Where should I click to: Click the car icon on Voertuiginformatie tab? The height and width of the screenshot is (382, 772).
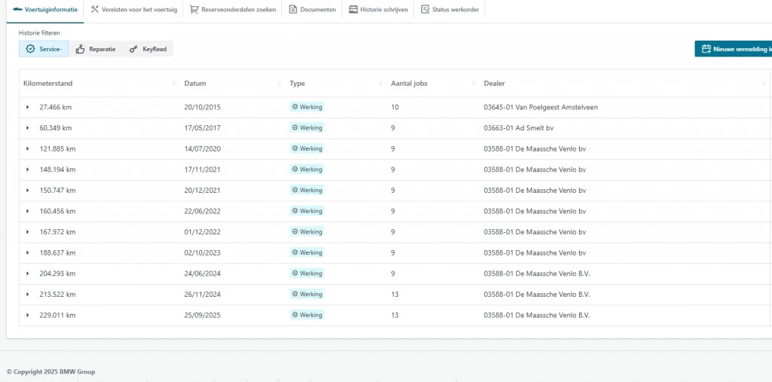pos(17,10)
